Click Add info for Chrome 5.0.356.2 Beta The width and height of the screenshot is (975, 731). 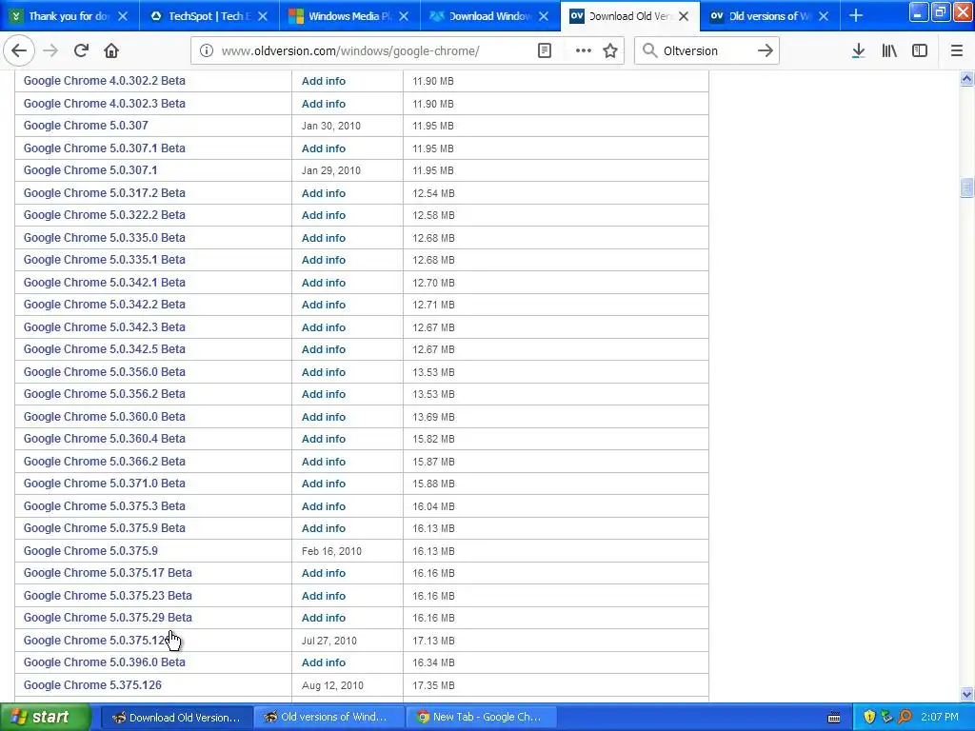click(x=324, y=394)
